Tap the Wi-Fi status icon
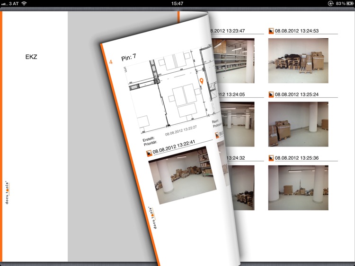The image size is (355, 266). [24, 3]
